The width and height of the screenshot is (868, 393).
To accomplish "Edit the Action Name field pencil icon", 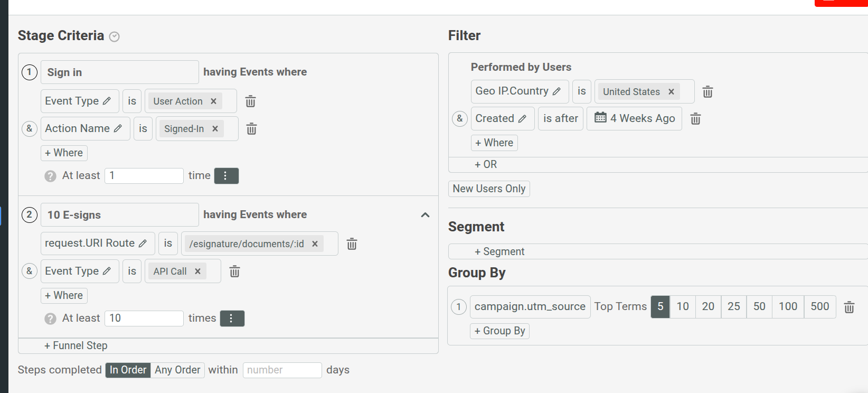I will pos(118,128).
